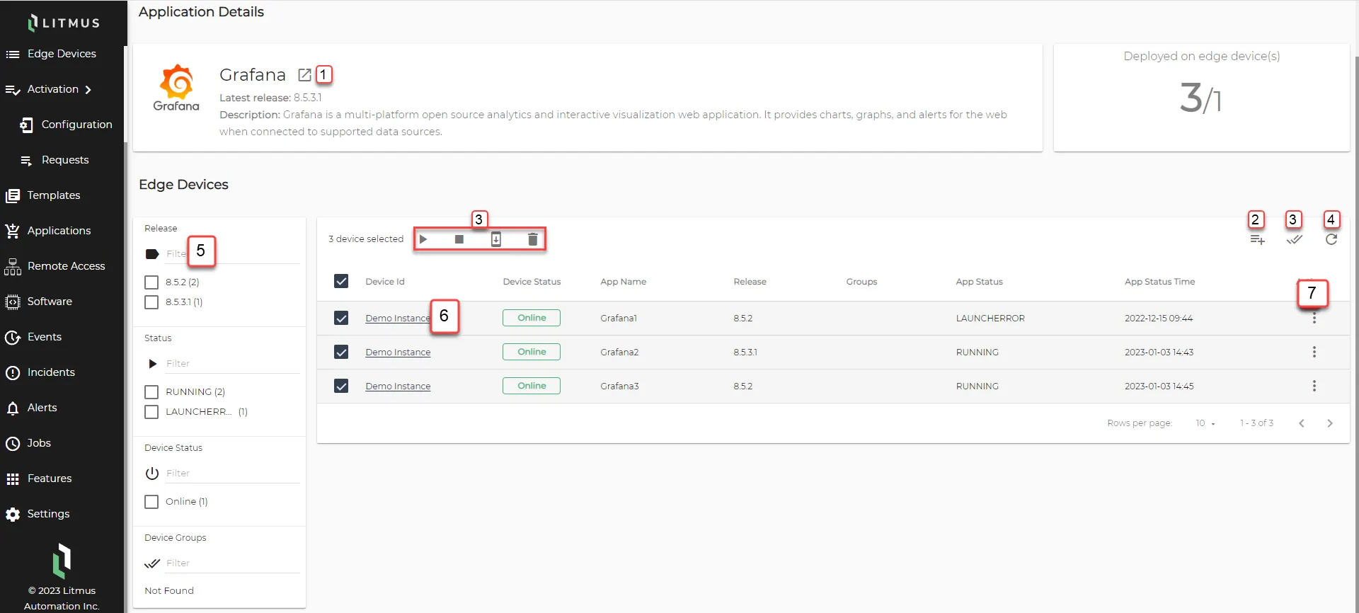Toggle the select-all devices checkbox
Viewport: 1359px width, 613px height.
click(x=341, y=281)
